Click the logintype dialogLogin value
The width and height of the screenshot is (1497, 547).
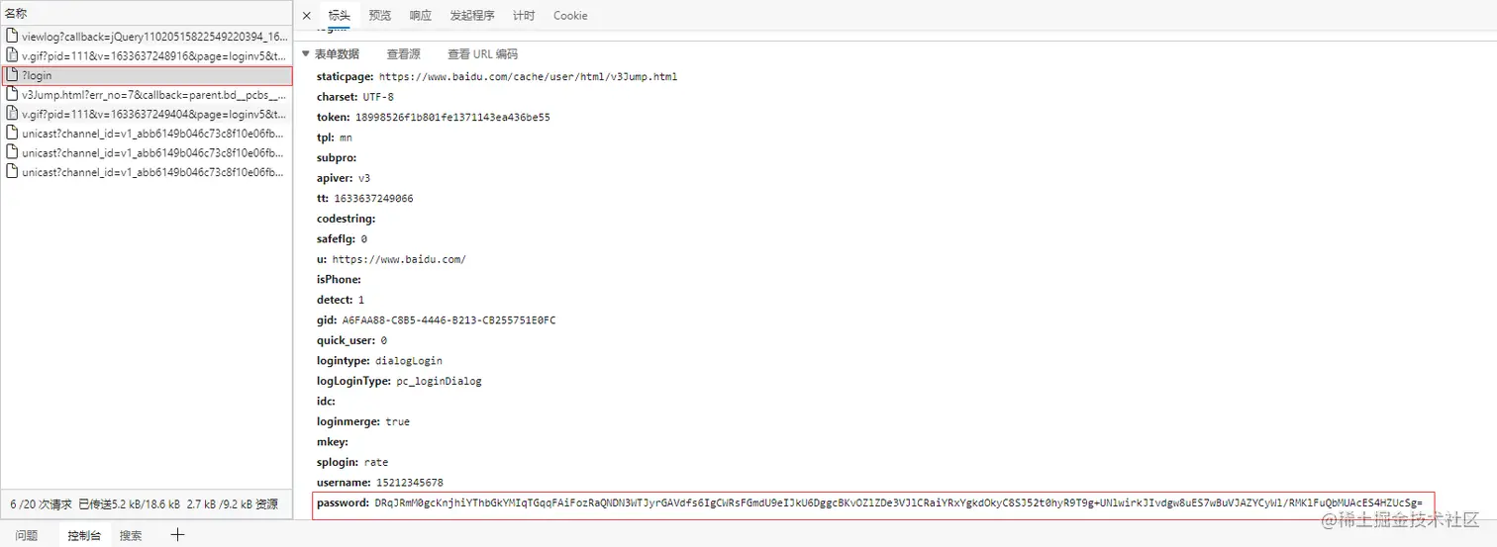[408, 361]
